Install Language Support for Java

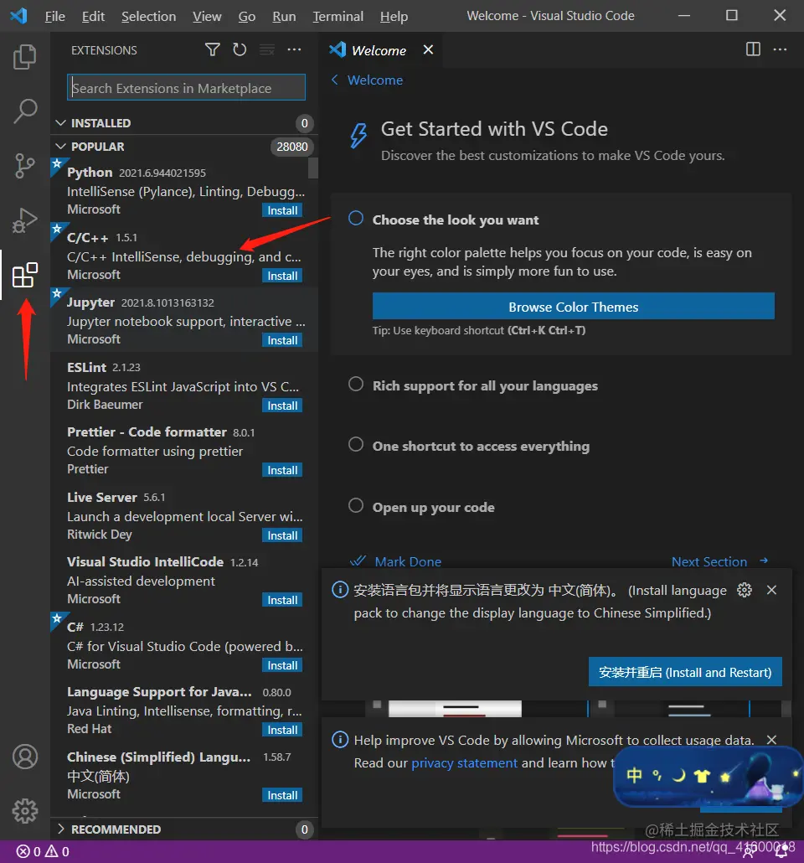(282, 730)
